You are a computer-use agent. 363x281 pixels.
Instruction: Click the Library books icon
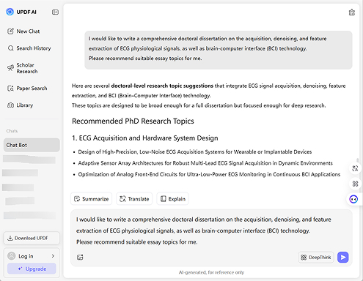pyautogui.click(x=10, y=105)
